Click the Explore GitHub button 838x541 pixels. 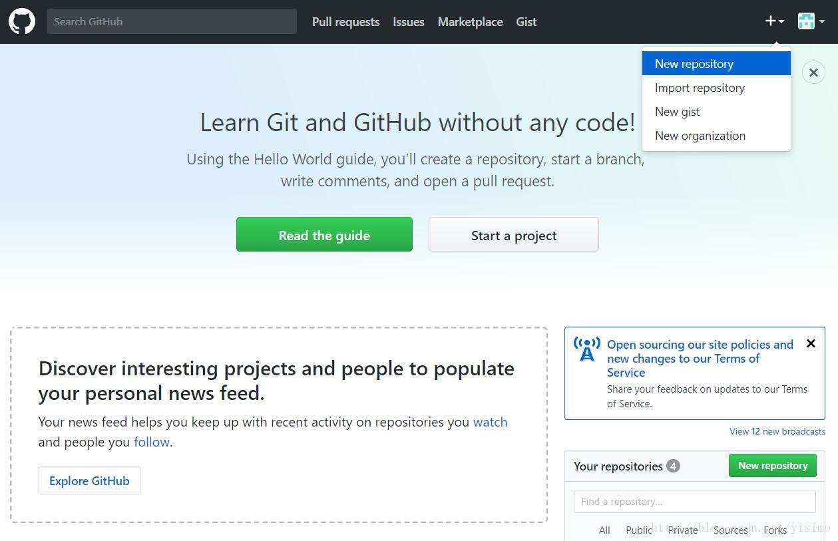(89, 480)
